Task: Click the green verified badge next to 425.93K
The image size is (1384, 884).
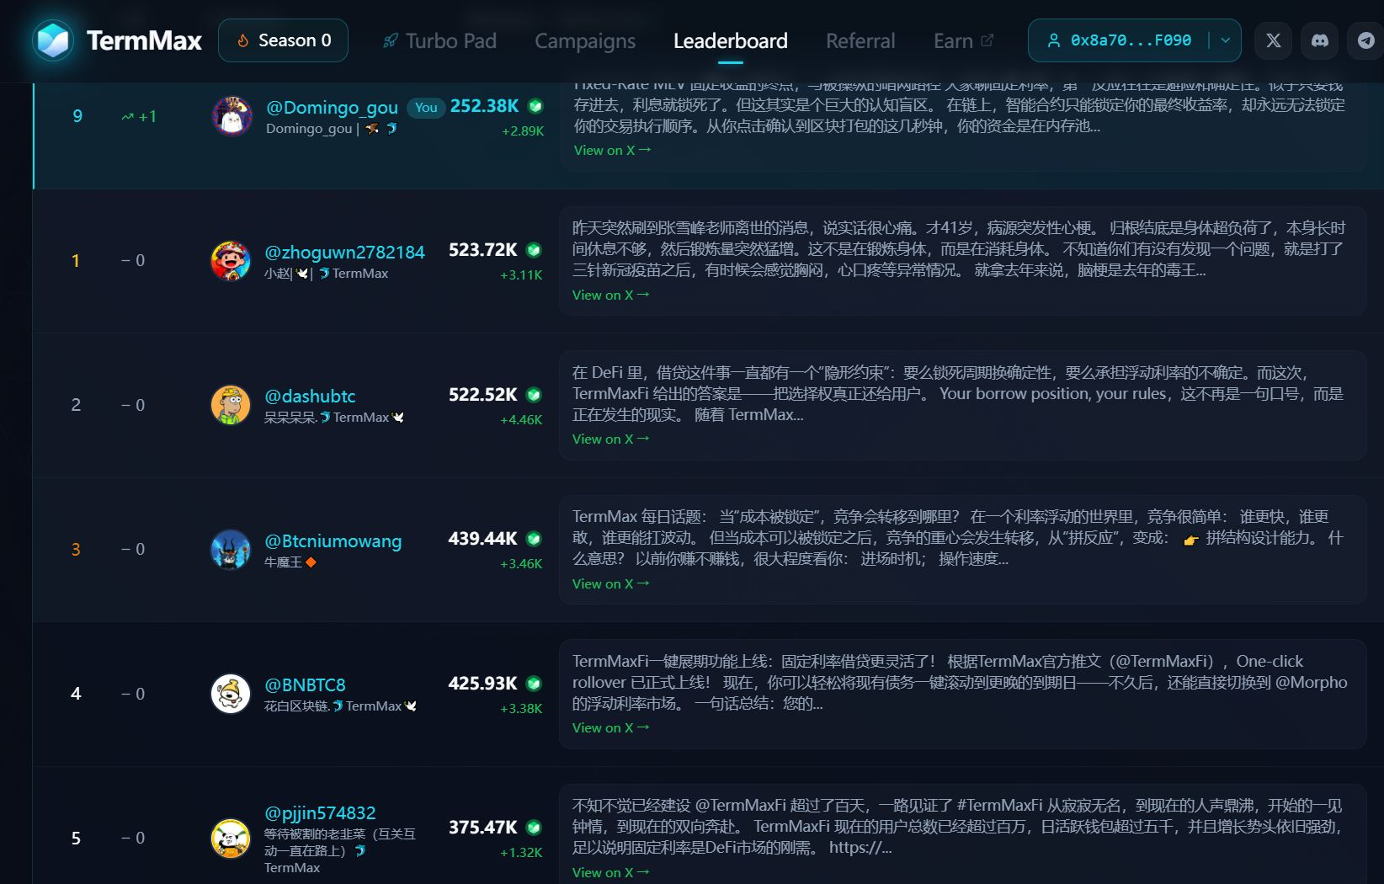Action: 533,683
